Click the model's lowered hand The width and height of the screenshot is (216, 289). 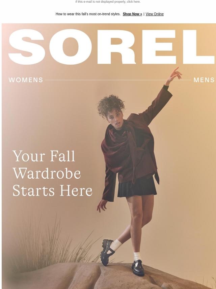pos(102,205)
